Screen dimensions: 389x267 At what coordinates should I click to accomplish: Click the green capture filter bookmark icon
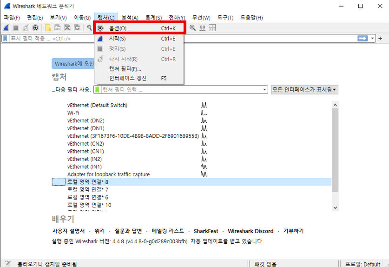tap(98, 90)
